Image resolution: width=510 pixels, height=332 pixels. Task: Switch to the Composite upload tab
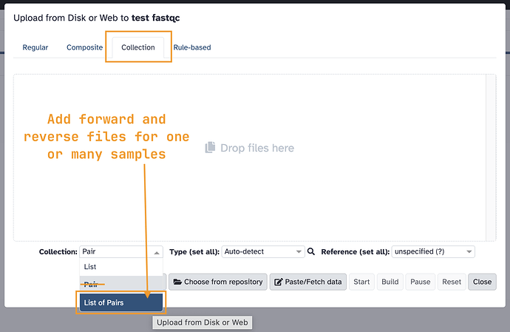pyautogui.click(x=84, y=47)
